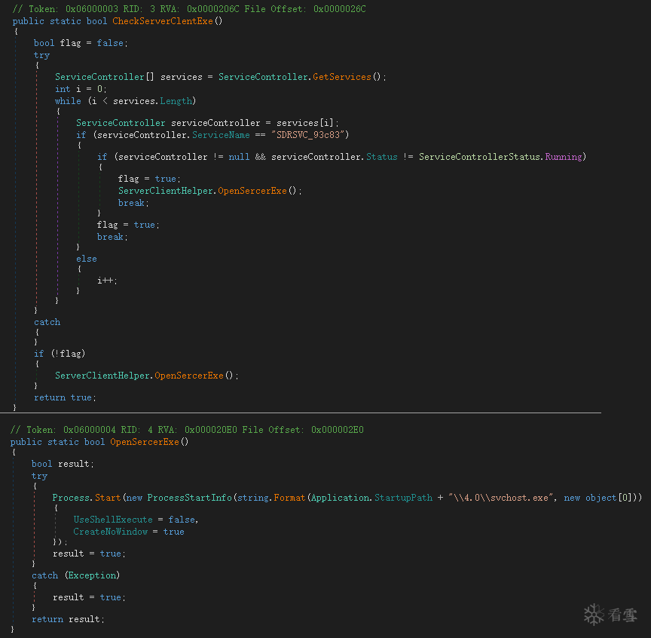Click the Status property of serviceController
This screenshot has width=651, height=638.
(381, 157)
